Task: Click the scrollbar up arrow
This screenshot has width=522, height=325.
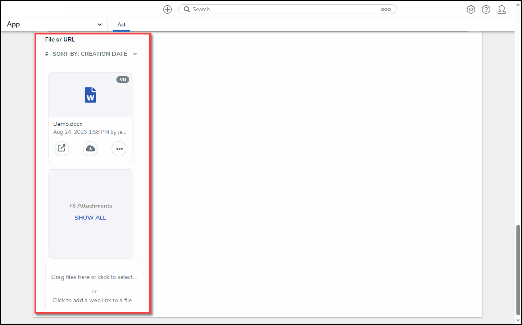Action: pyautogui.click(x=518, y=4)
